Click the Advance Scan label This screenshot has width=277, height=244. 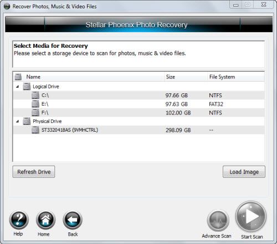[217, 236]
